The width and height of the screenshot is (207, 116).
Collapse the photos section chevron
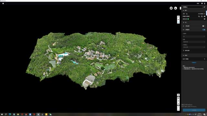point(183,10)
